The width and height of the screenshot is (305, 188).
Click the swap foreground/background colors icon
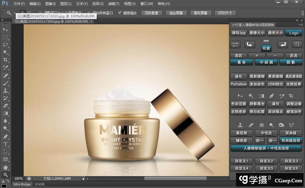(8, 181)
